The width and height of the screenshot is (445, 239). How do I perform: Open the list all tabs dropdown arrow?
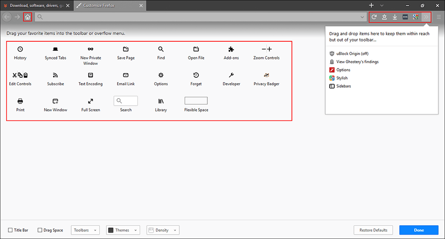[x=382, y=5]
